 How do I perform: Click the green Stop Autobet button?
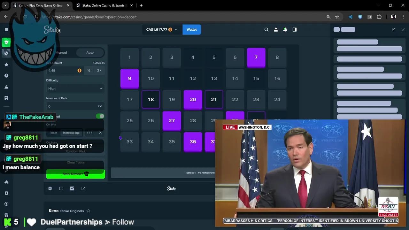click(76, 174)
